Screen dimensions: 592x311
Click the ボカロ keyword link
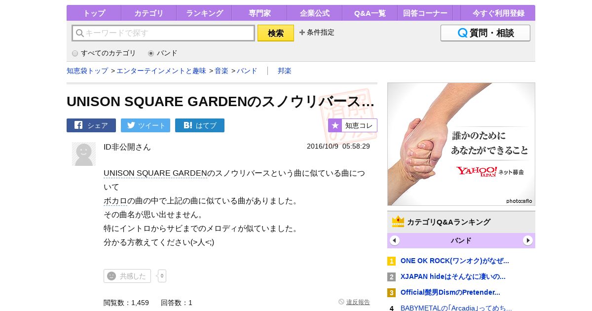[115, 201]
